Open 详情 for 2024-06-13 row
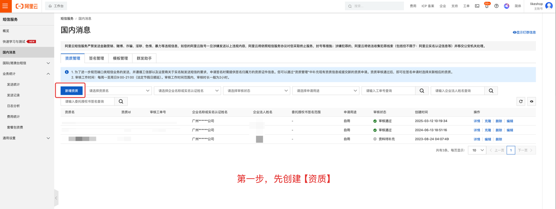556x209 pixels. 477,130
